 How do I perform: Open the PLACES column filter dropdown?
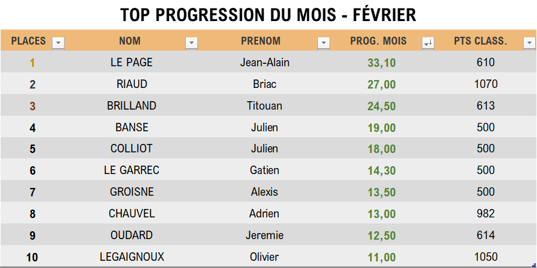(x=58, y=43)
